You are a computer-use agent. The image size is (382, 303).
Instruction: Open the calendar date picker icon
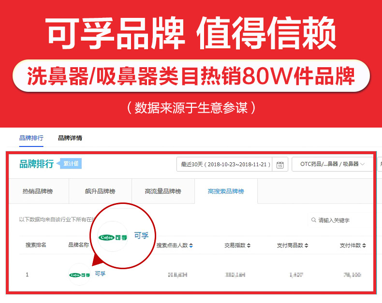point(280,165)
